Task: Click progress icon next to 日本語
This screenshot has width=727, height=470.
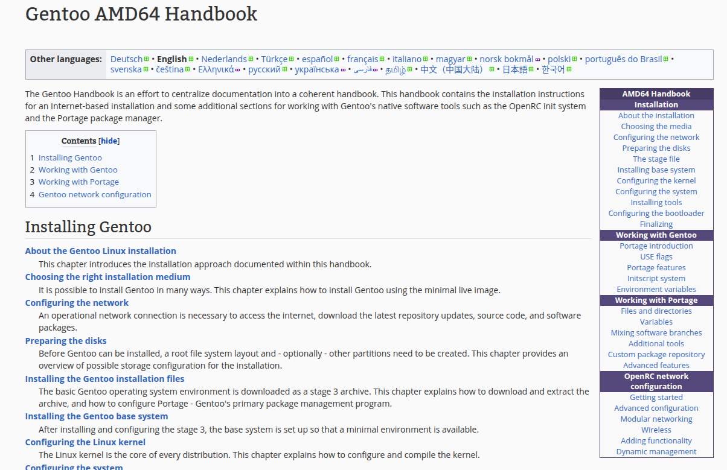Action: 531,69
